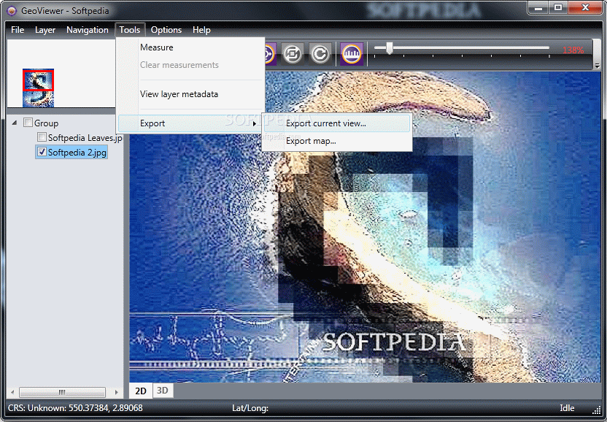607x422 pixels.
Task: Uncheck the Softpedia 2.jpg layer checkbox
Action: [42, 152]
